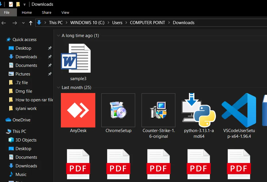Click COMPUTER POINT breadcrumb
The height and width of the screenshot is (182, 267).
click(x=148, y=23)
